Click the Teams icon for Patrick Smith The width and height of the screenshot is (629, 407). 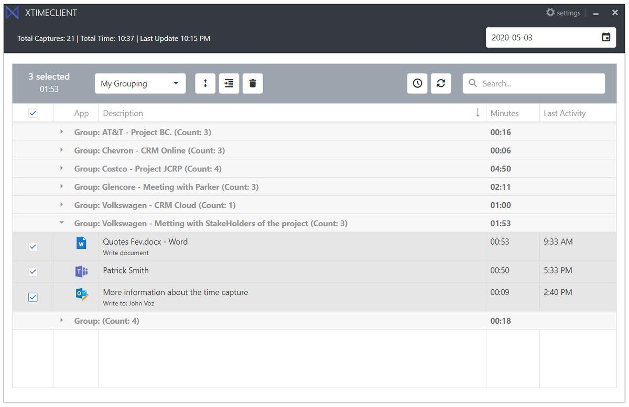pyautogui.click(x=81, y=271)
